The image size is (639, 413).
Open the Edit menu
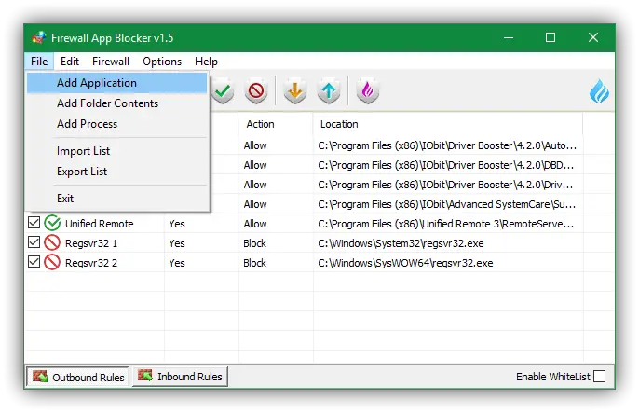tap(70, 62)
